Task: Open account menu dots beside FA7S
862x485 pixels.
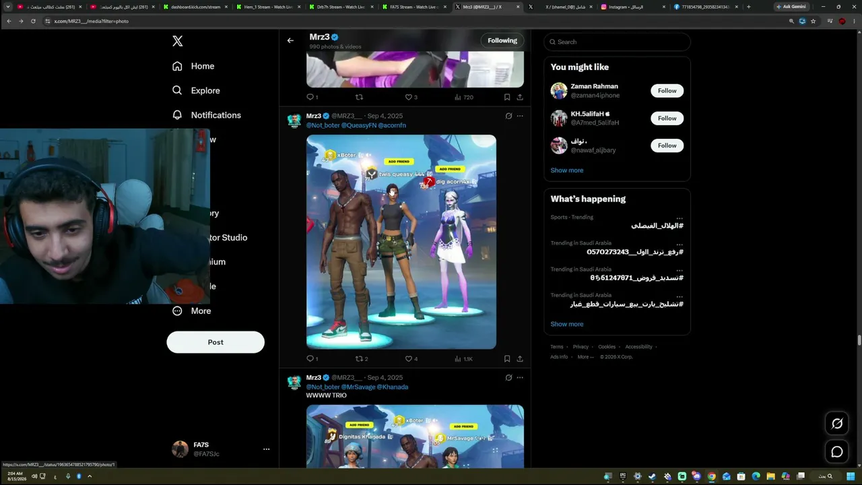Action: pos(266,449)
